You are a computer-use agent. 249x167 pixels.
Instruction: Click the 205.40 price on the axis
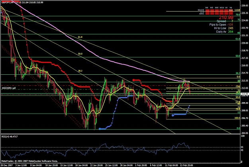[245, 126]
